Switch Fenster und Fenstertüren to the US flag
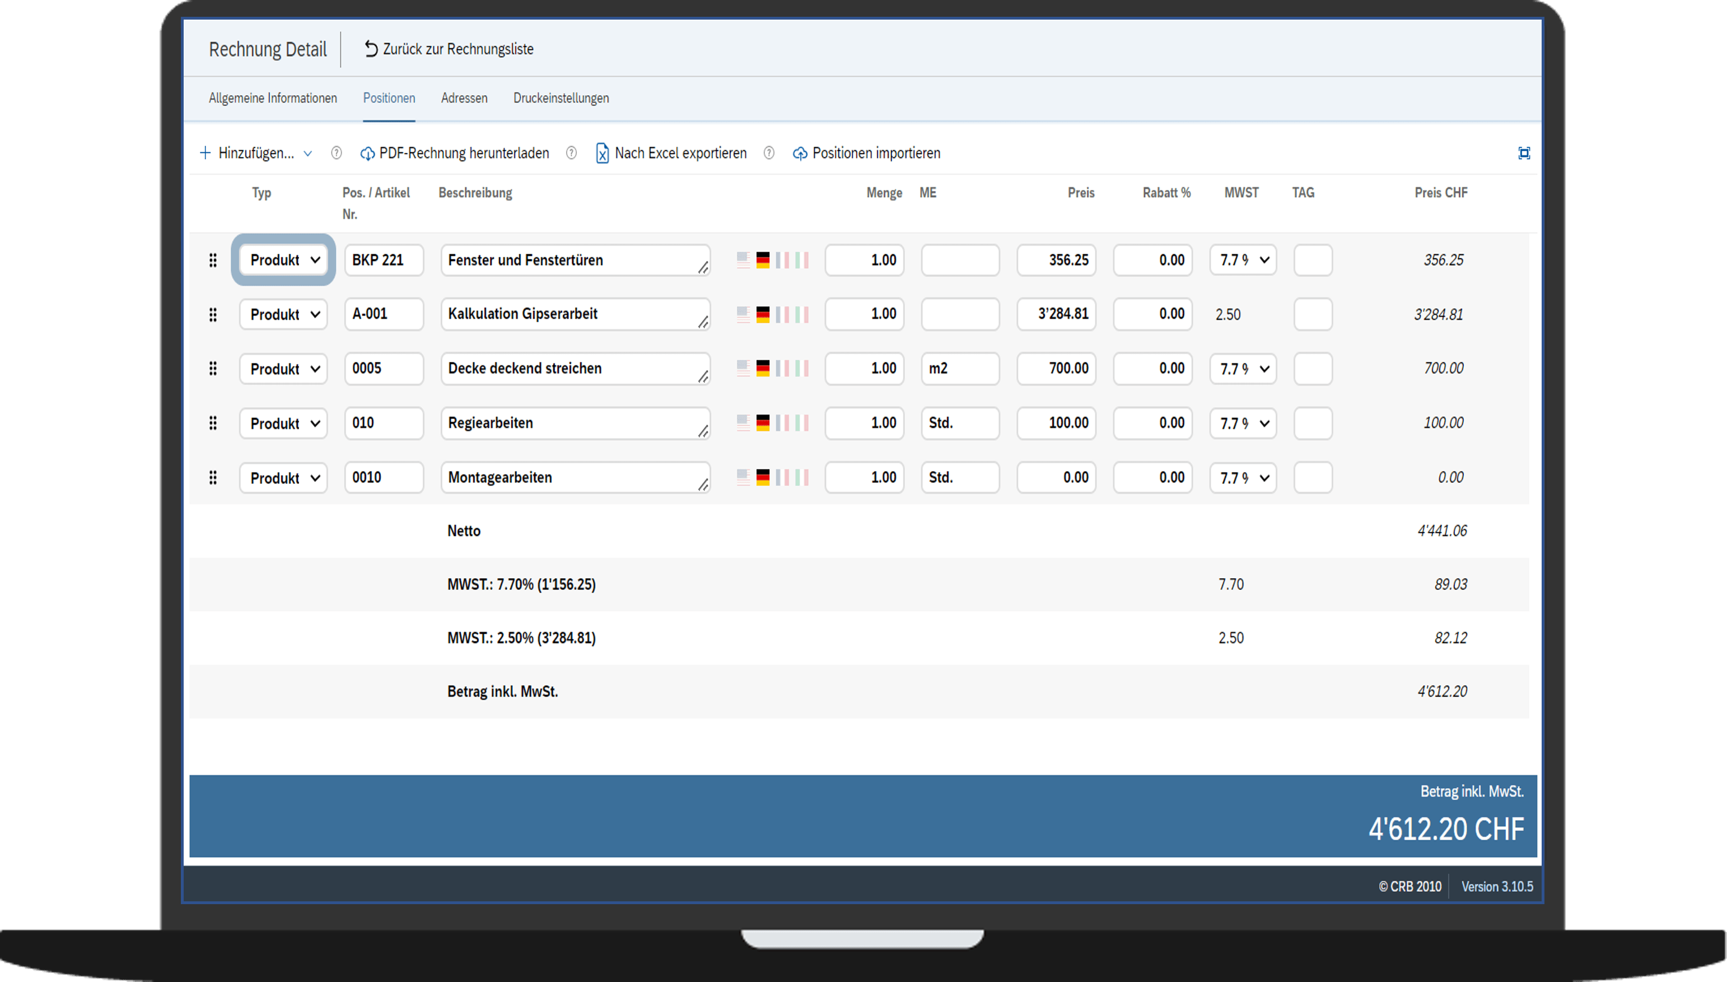1727x982 pixels. click(743, 260)
